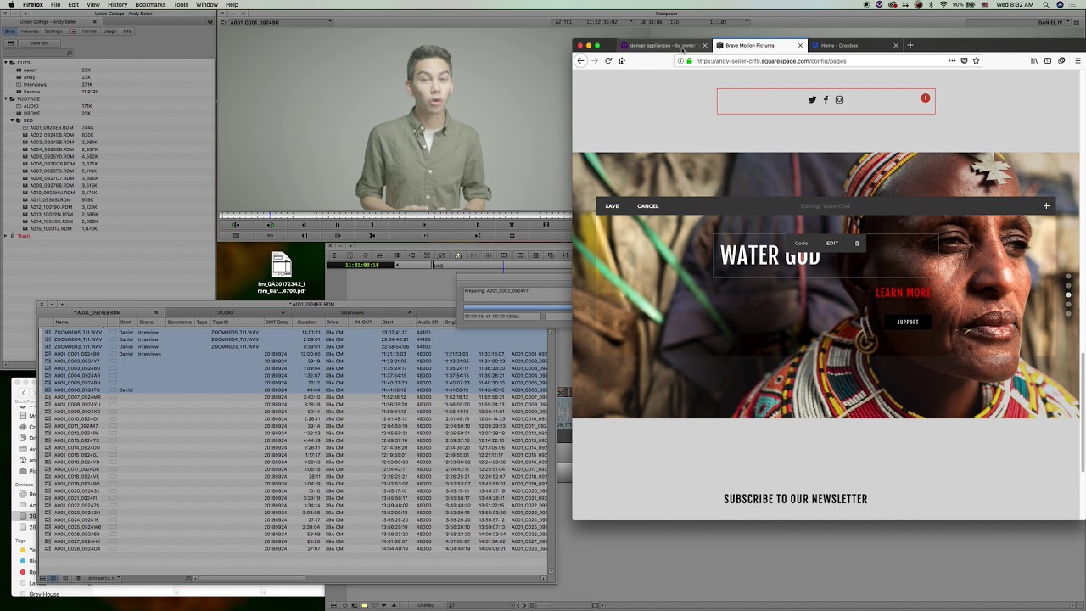This screenshot has width=1086, height=611.
Task: Click EDIT on the Water God block
Action: click(x=832, y=244)
